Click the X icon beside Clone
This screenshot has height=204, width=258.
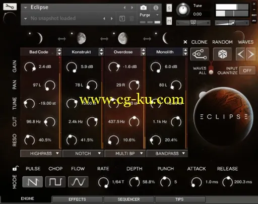(x=185, y=42)
